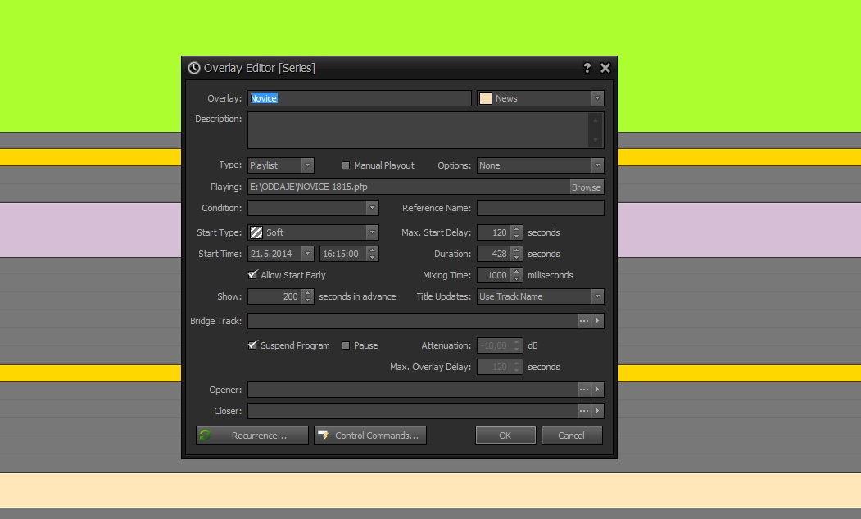Click the 16:15:00 time field
The image size is (861, 519).
pyautogui.click(x=343, y=254)
